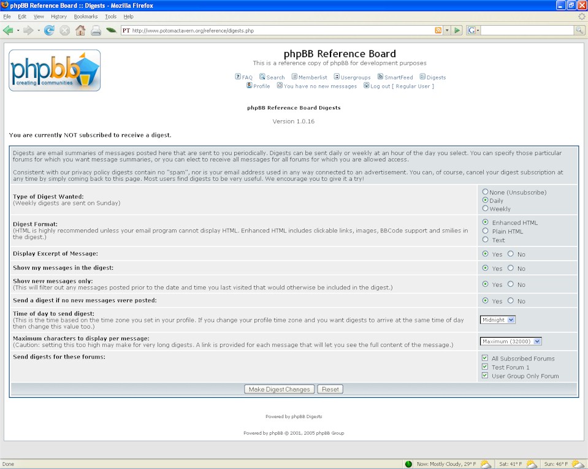The image size is (588, 469).
Task: Go back with the Back arrow button
Action: (7, 31)
